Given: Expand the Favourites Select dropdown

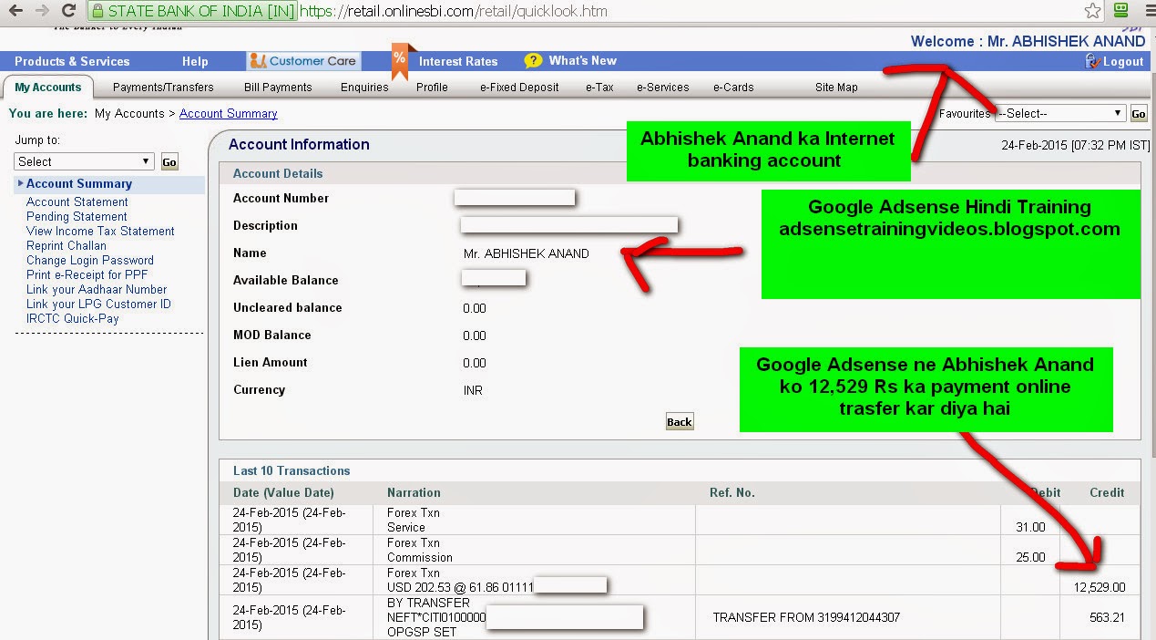Looking at the screenshot, I should pos(1061,114).
